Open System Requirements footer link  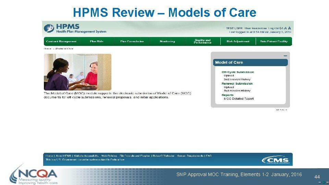[x=190, y=156]
